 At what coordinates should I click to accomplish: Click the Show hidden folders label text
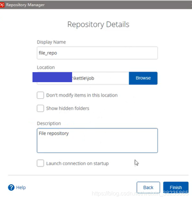[68, 109]
